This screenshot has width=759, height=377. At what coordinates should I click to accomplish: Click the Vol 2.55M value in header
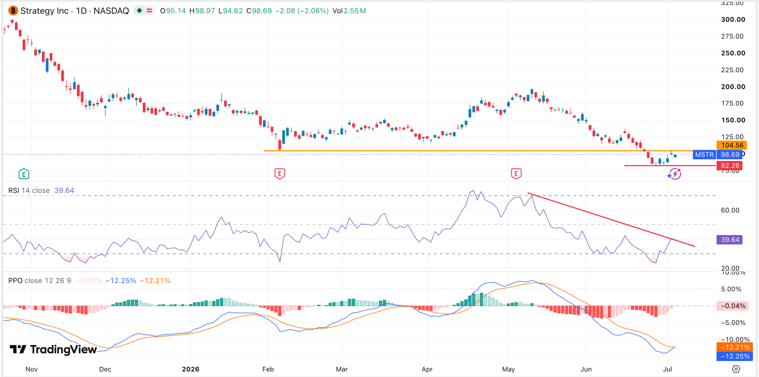click(x=349, y=11)
